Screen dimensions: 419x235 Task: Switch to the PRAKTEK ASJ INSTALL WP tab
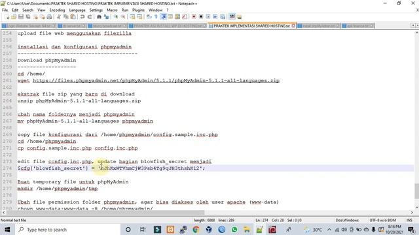(x=168, y=26)
